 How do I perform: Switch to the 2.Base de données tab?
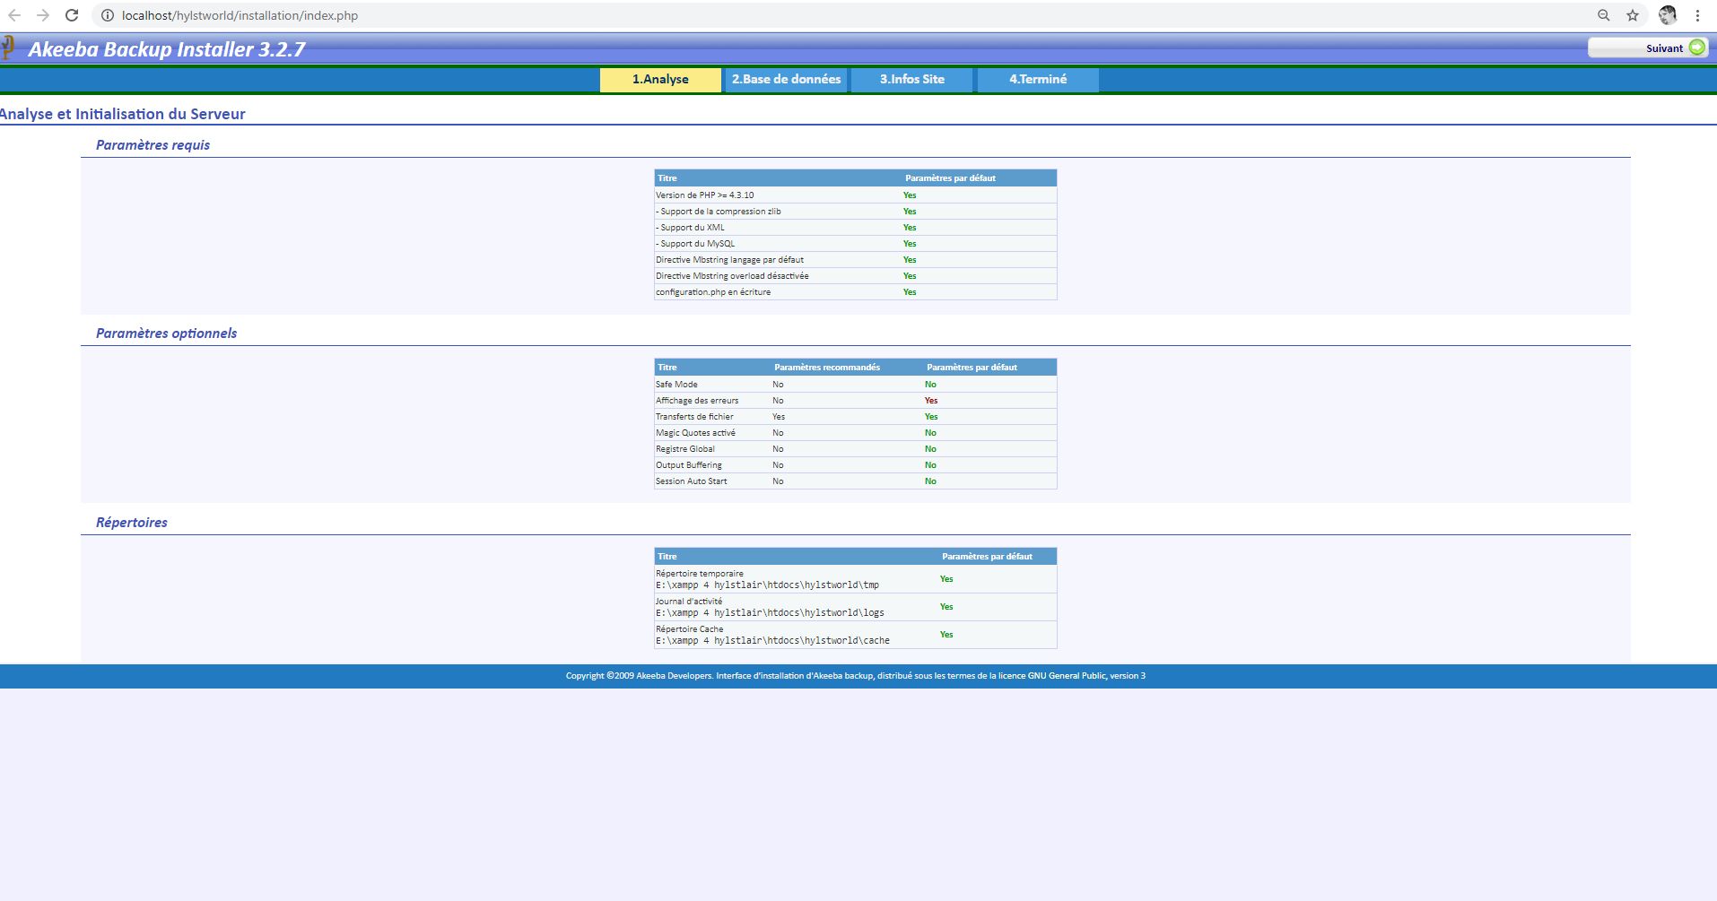pyautogui.click(x=786, y=80)
